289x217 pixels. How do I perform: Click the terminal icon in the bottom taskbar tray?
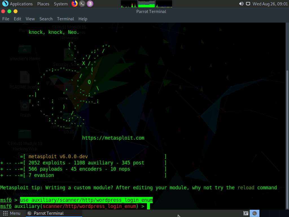[254, 213]
